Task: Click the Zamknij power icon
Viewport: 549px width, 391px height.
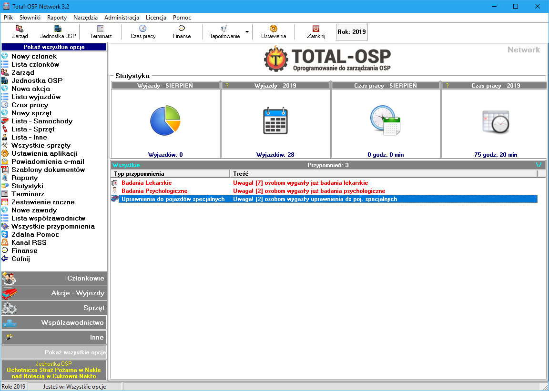Action: click(x=316, y=32)
